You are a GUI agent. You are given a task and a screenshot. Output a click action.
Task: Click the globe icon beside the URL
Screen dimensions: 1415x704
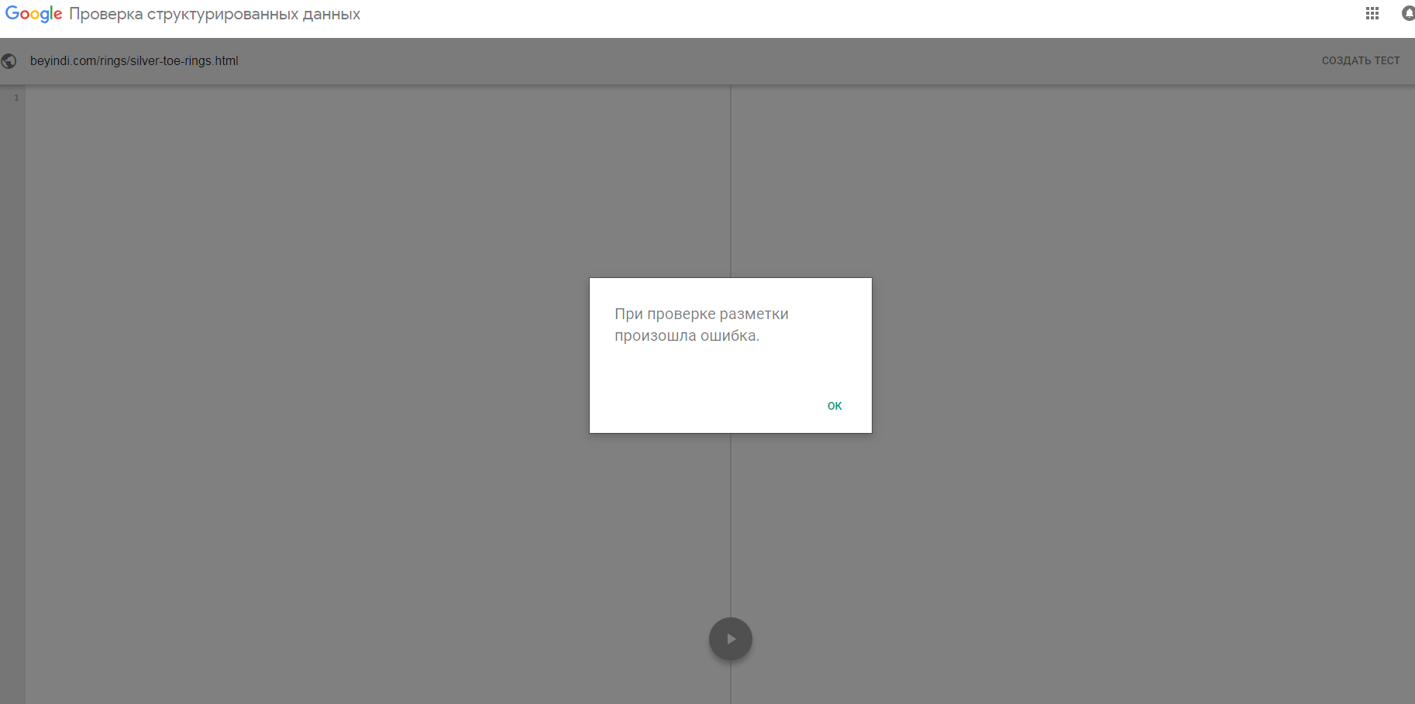(9, 61)
